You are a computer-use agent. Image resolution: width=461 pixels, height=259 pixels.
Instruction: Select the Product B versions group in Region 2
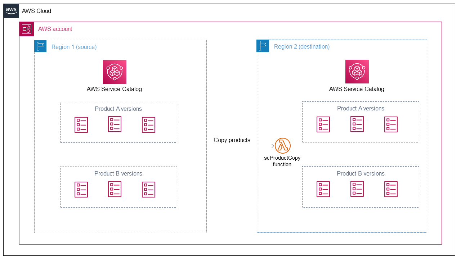click(x=361, y=187)
